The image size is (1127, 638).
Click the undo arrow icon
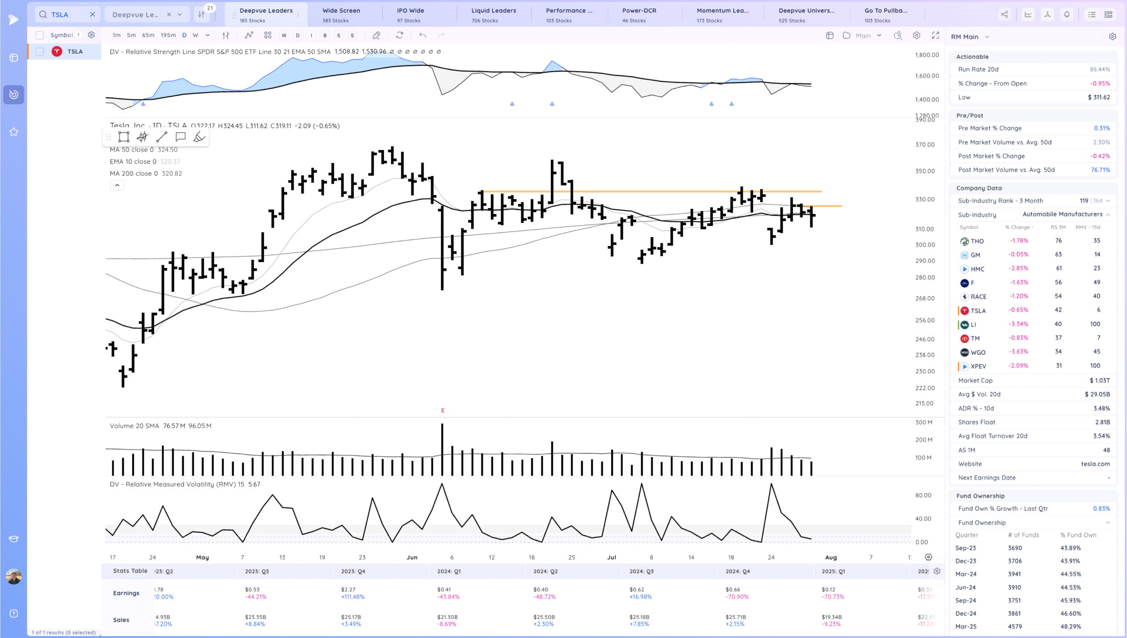(x=423, y=35)
